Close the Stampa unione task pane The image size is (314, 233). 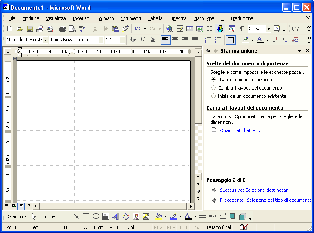[x=307, y=51]
